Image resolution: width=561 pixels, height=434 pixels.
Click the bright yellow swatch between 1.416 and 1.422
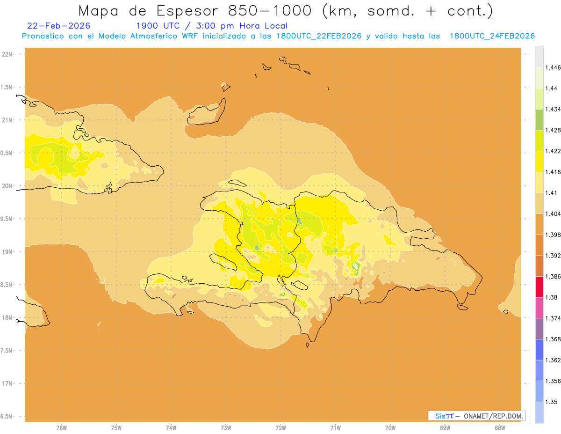click(539, 162)
